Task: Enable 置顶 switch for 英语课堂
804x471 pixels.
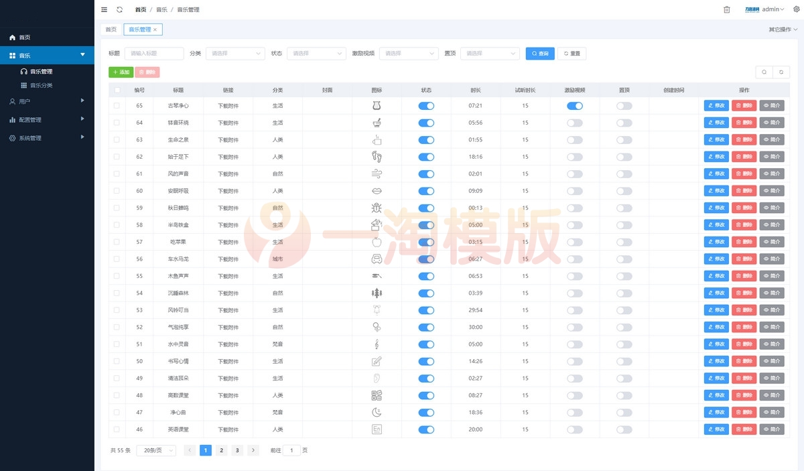Action: tap(624, 429)
